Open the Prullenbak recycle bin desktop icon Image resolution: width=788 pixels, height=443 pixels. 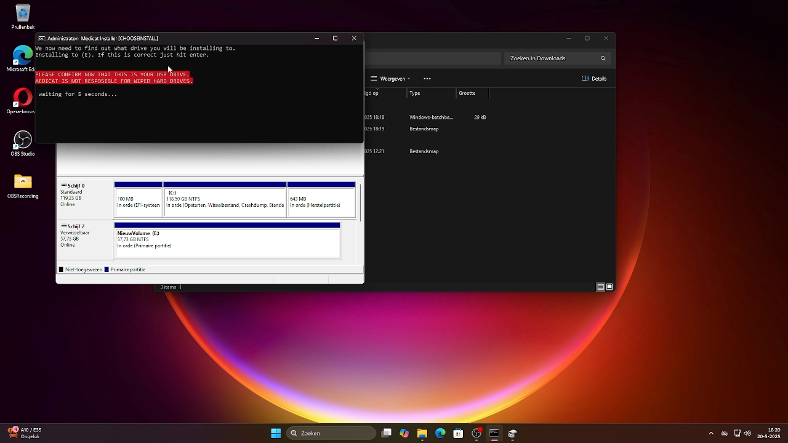pos(23,17)
